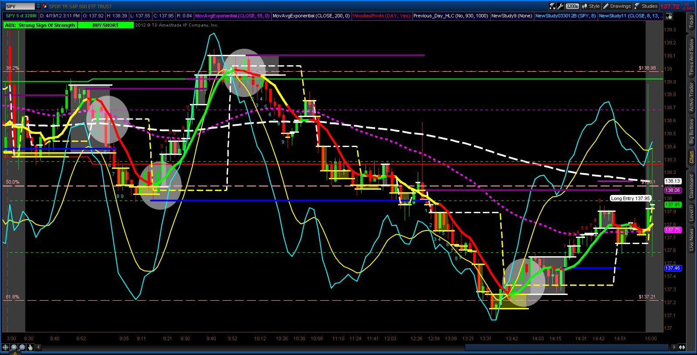This screenshot has height=355, width=697.
Task: Click the H: 138.39 high price readout
Action: (118, 16)
